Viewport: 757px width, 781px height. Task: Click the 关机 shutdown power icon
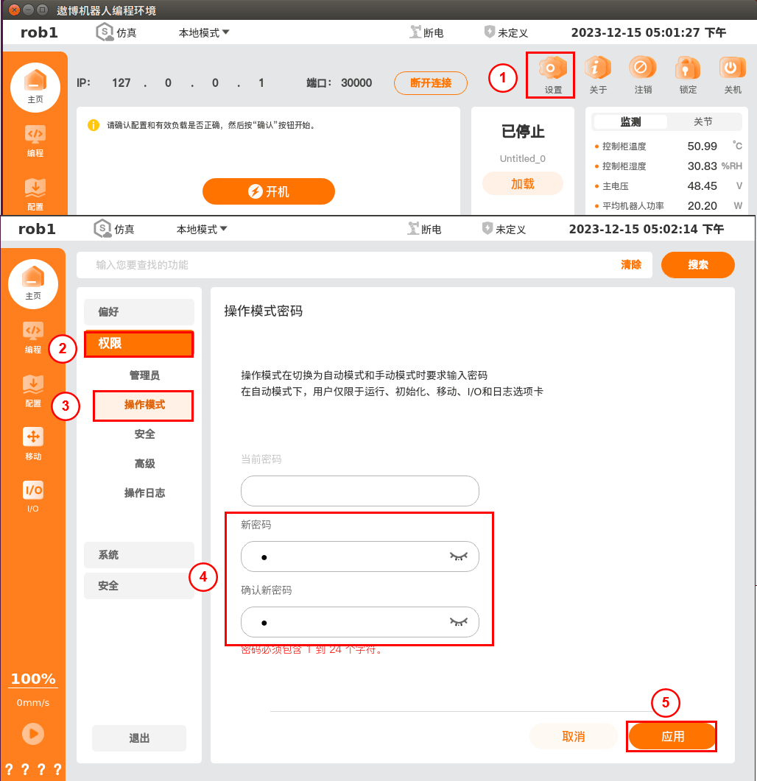click(732, 68)
